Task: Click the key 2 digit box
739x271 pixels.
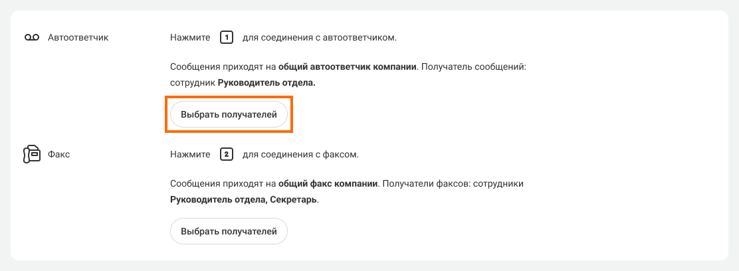Action: pos(226,154)
